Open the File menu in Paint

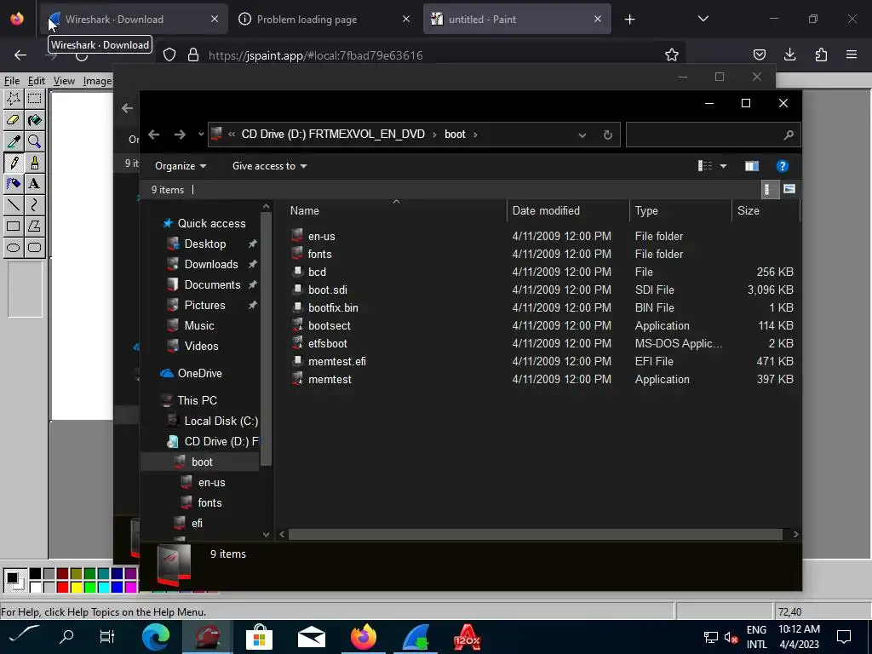pos(11,81)
